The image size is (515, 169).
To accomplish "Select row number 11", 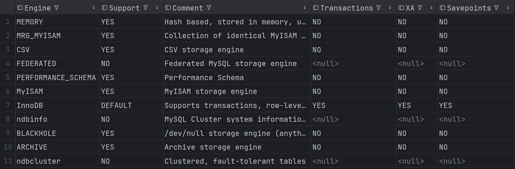I will coord(8,161).
